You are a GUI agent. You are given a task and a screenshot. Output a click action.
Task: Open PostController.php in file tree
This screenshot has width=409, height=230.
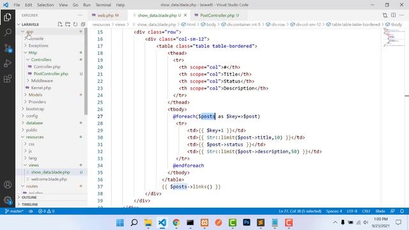[51, 74]
